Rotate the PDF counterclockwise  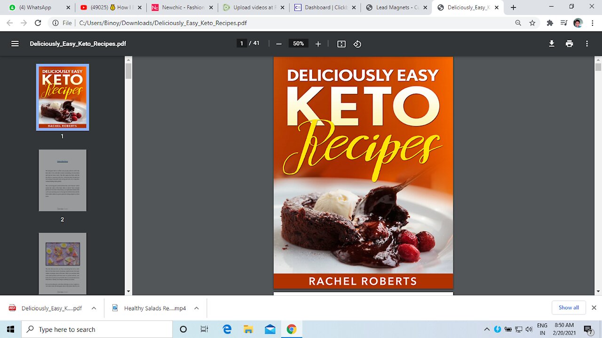[x=357, y=44]
